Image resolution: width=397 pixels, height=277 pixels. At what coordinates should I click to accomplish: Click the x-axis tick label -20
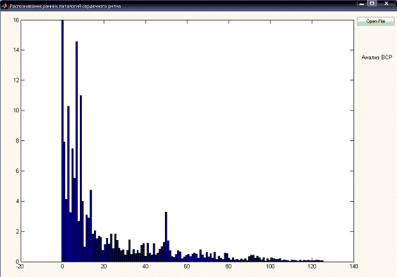(20, 267)
